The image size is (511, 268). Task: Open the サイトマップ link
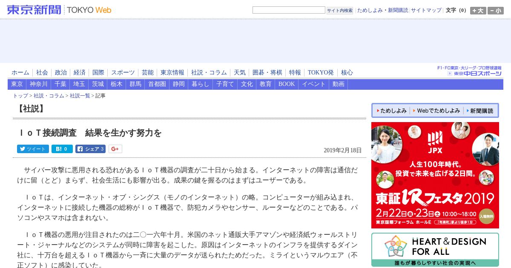click(x=426, y=10)
